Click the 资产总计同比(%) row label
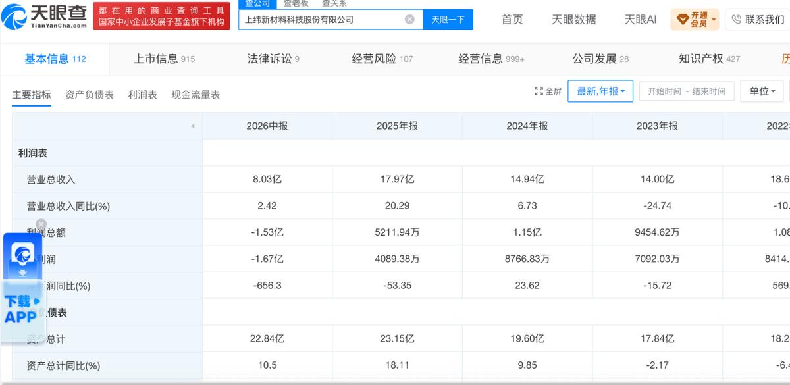Viewport: 790px width, 385px height. [x=63, y=365]
